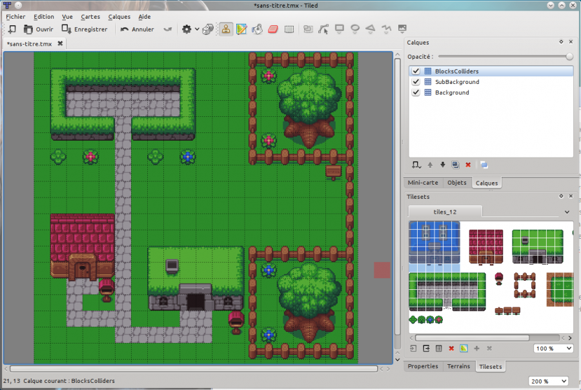581x390 pixels.
Task: Open the dropdown next to the gear toolbar icon
Action: tap(197, 29)
